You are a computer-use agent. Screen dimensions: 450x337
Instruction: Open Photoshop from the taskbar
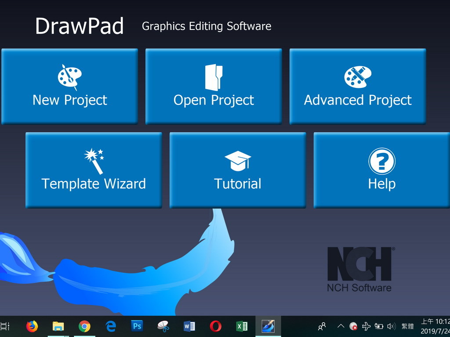click(x=137, y=326)
